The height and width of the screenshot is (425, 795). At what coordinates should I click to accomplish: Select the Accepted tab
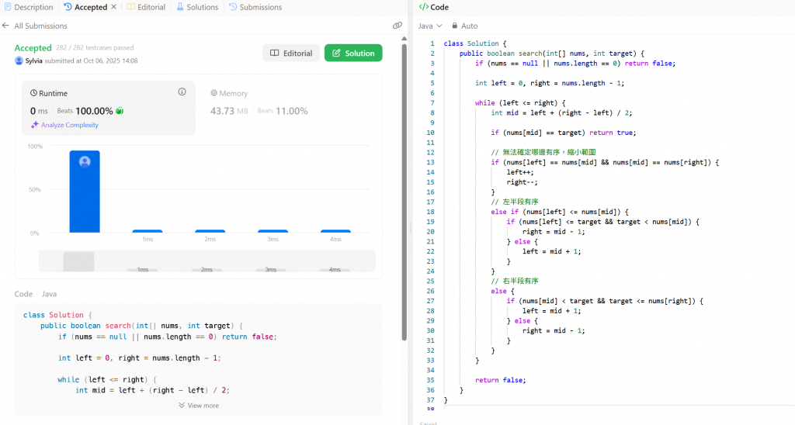click(85, 7)
